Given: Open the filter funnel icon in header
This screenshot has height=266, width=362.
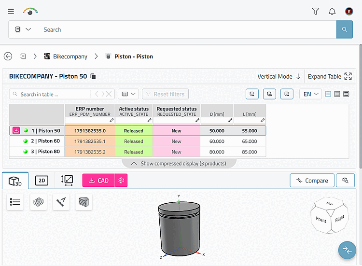Looking at the screenshot, I should click(x=315, y=11).
